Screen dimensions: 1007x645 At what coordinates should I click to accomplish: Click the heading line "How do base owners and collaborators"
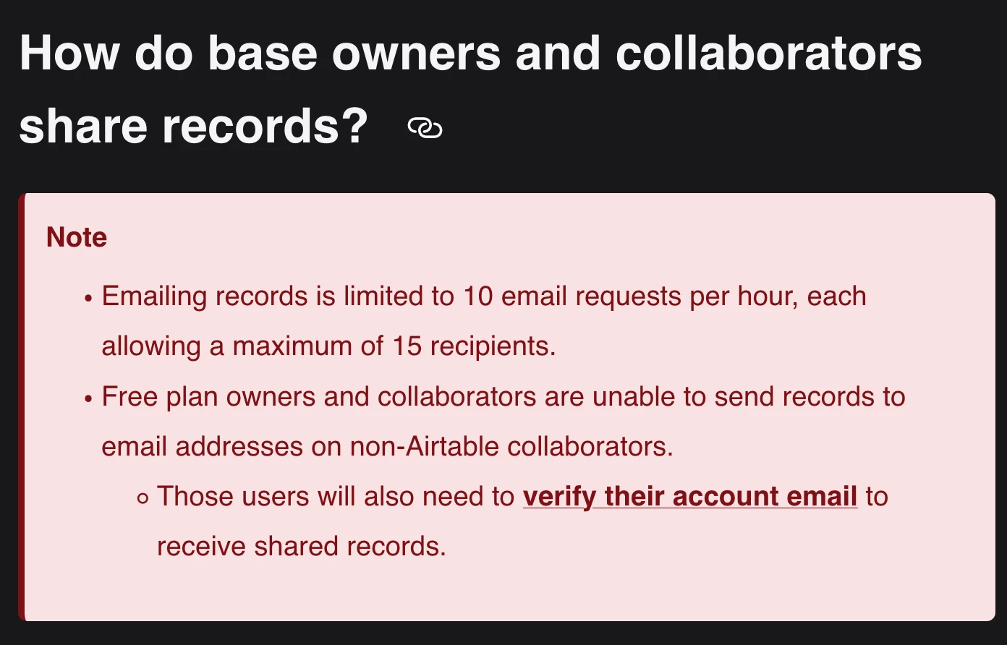pyautogui.click(x=471, y=54)
